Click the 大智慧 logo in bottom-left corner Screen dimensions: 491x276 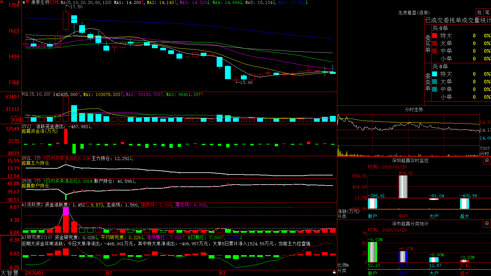10,273
